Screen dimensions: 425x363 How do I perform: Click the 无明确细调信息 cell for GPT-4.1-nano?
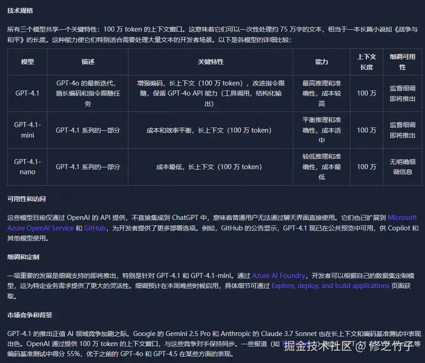(402, 167)
